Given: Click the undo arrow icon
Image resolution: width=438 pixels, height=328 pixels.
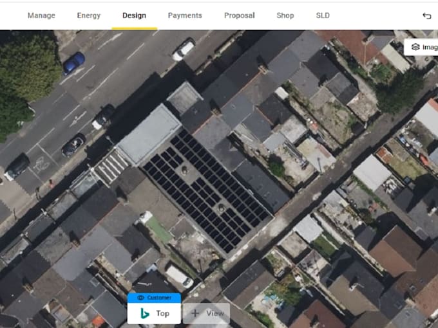Looking at the screenshot, I should pyautogui.click(x=427, y=16).
